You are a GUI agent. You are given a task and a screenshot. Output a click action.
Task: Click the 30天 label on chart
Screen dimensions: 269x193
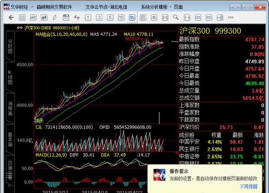39,120
